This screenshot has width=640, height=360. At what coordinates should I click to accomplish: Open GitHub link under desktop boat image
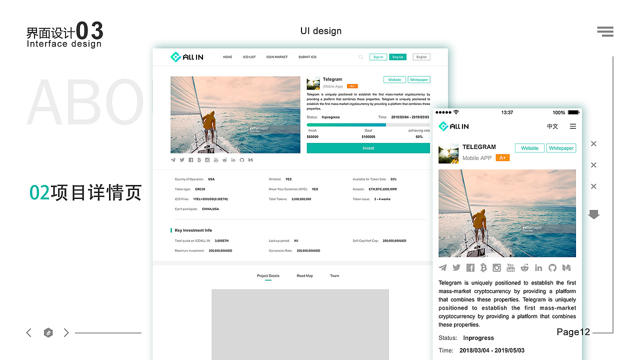click(x=242, y=160)
